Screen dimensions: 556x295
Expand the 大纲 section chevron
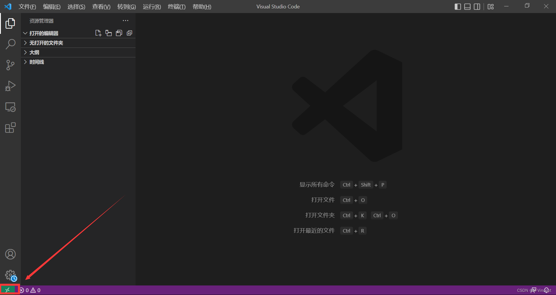[x=25, y=52]
